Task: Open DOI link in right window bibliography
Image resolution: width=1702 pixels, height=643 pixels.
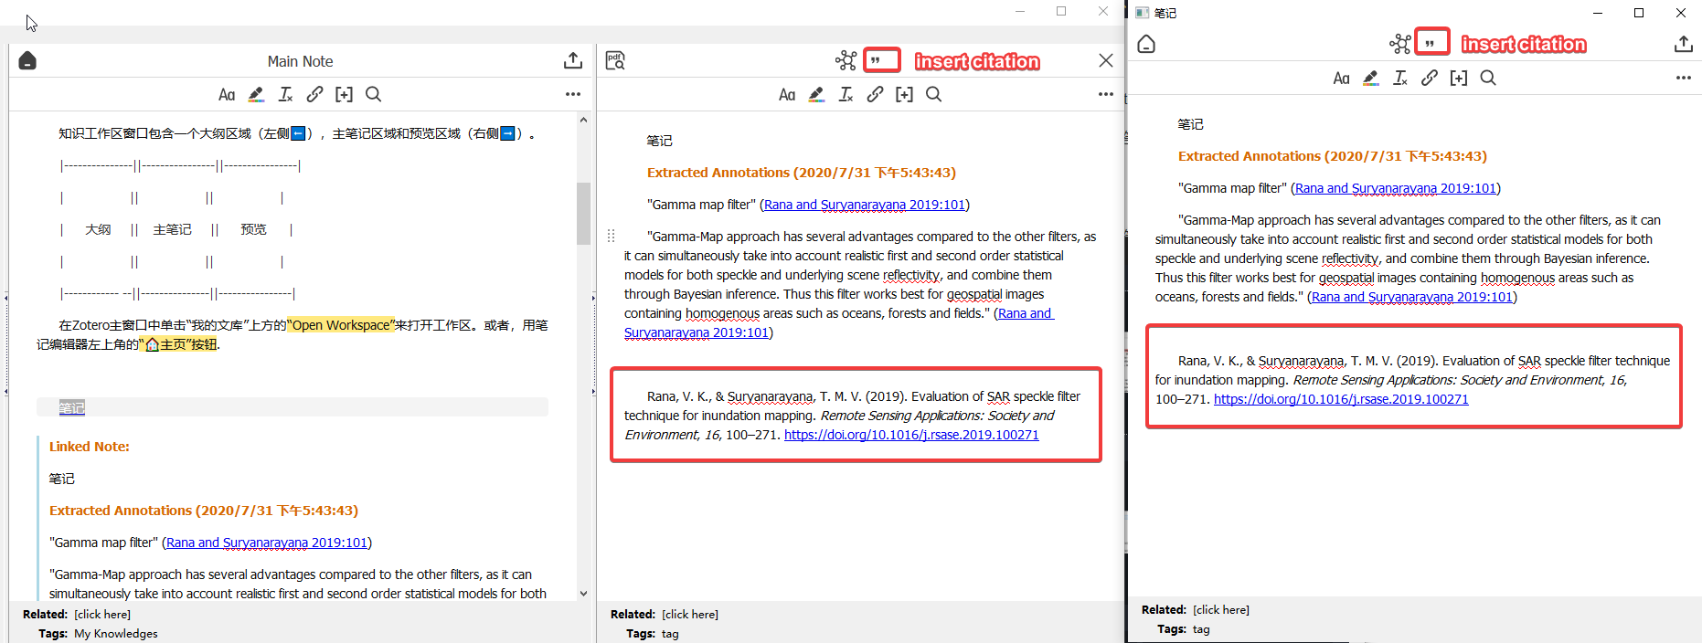Action: point(1340,399)
